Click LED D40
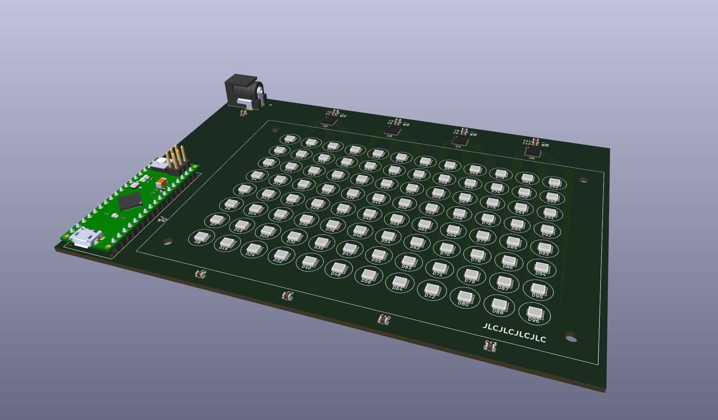Viewport: 718px width, 420px height. (310, 261)
